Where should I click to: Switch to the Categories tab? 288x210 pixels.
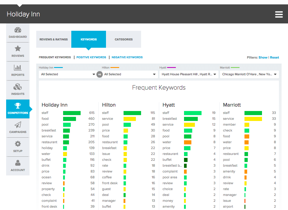[124, 39]
